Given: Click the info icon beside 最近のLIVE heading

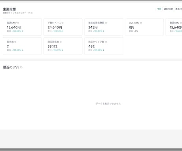Looking at the screenshot, I should 21,67.
